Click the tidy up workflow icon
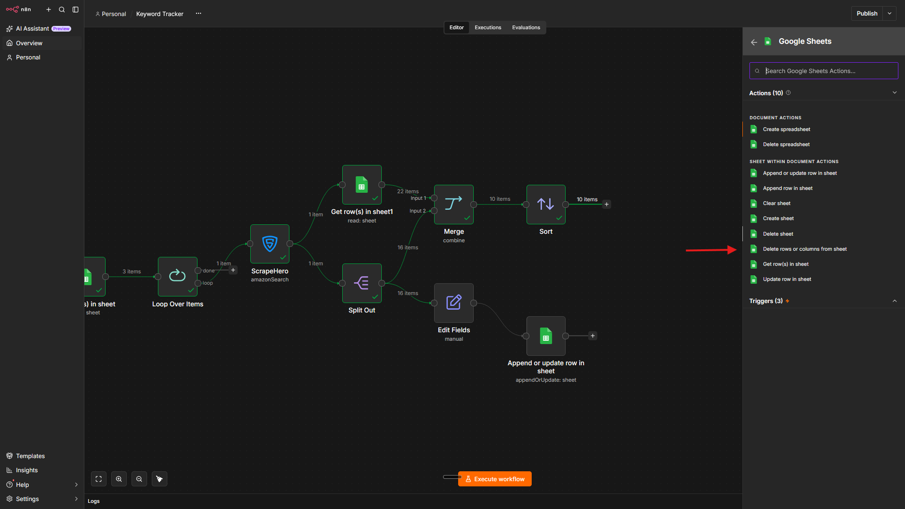The height and width of the screenshot is (509, 905). click(159, 479)
